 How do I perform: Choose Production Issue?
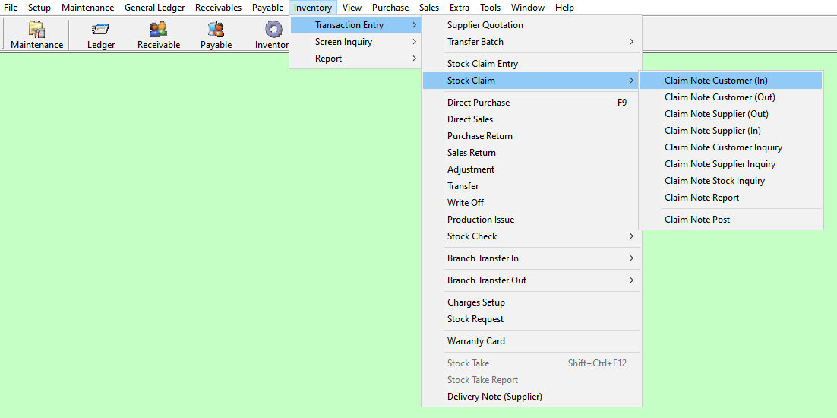coord(532,220)
